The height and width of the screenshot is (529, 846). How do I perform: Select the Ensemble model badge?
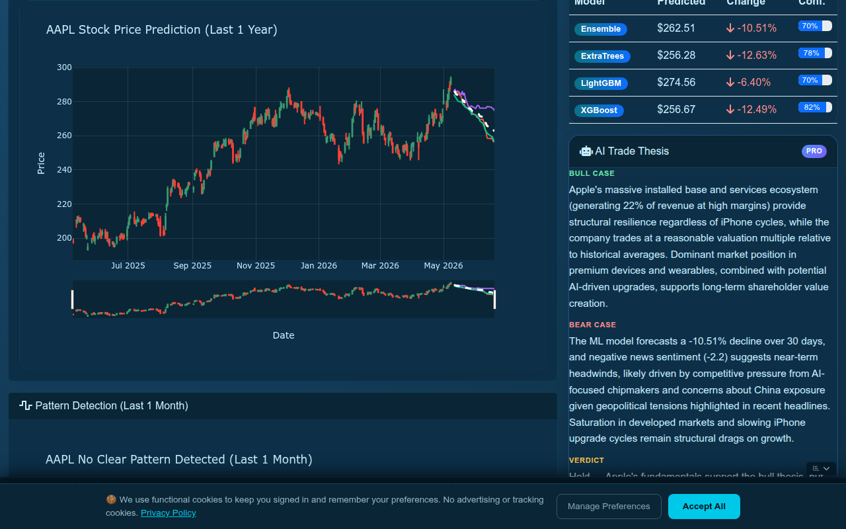click(x=601, y=29)
